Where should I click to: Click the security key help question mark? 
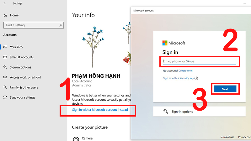coord(196,78)
